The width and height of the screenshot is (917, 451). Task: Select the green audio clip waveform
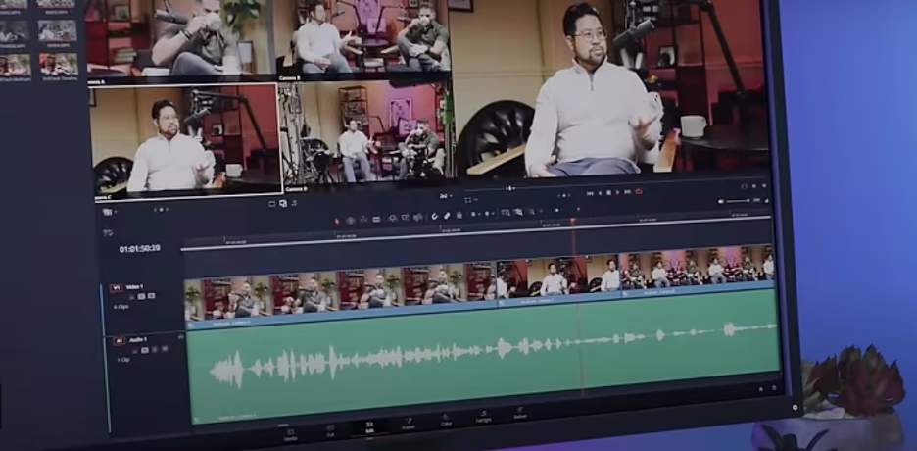(x=482, y=357)
